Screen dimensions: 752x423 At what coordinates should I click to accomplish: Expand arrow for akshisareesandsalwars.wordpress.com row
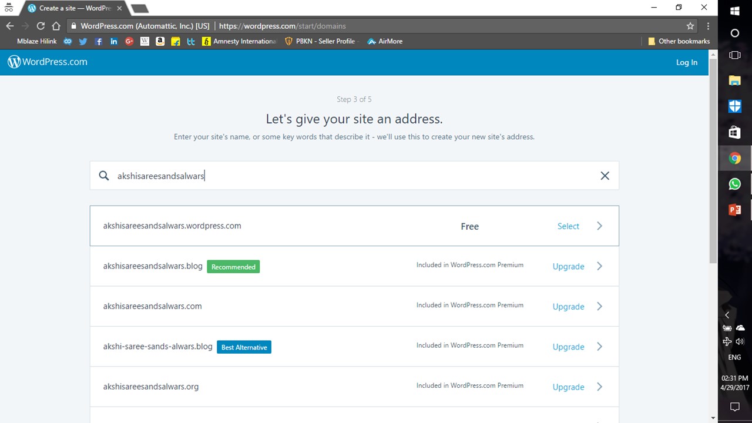[x=599, y=226]
